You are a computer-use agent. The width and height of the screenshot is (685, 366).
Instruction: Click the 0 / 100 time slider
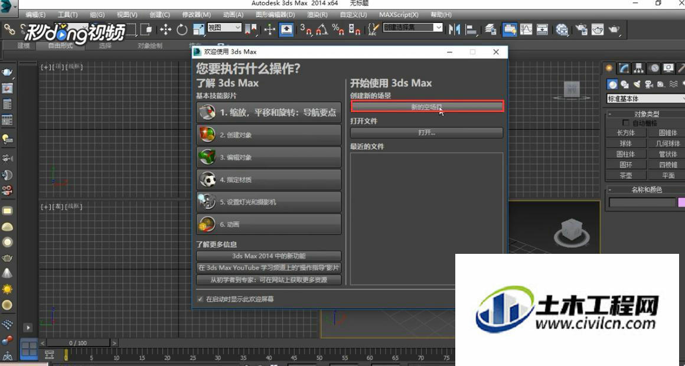point(78,343)
